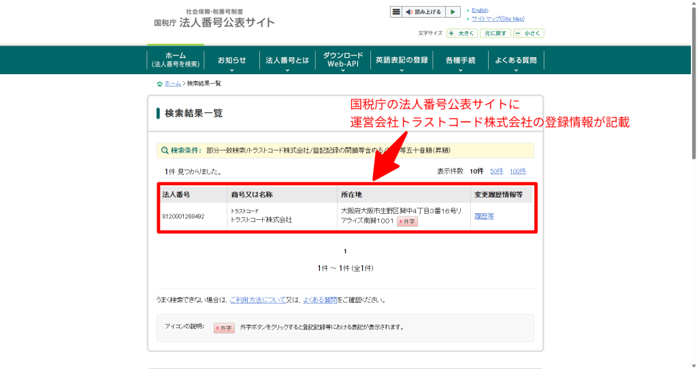This screenshot has height=369, width=697.
Task: Switch to the English site link
Action: (480, 10)
